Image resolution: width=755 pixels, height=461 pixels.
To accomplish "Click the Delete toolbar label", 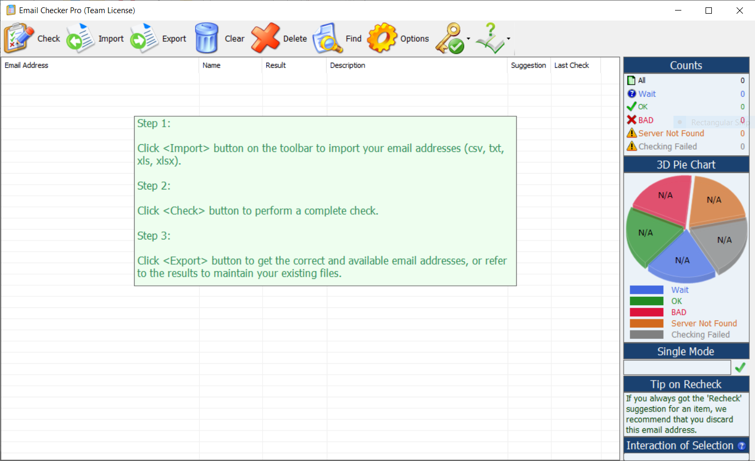I will (x=295, y=38).
